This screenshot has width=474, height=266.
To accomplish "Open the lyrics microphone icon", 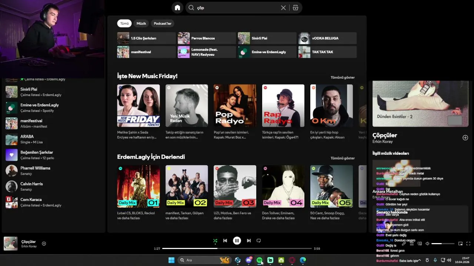I will [x=404, y=243].
